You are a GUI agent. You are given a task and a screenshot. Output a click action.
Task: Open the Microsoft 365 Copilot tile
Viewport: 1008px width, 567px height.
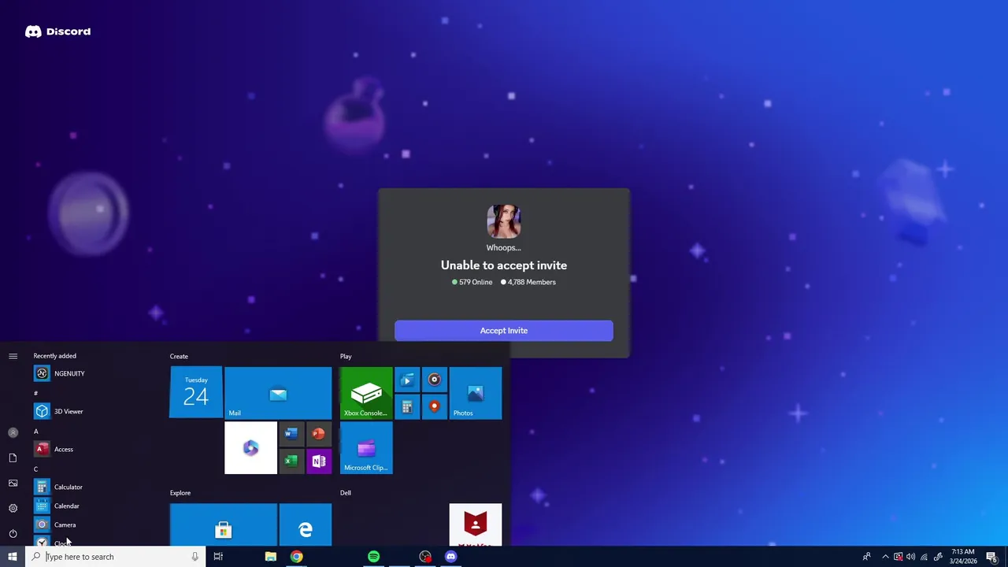click(x=250, y=448)
